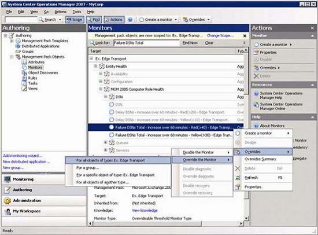Click the Administration gear icon
This screenshot has height=235, width=318.
point(8,200)
